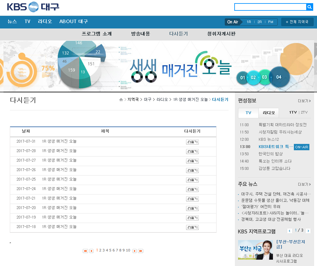Open [부산-부산은지금] program link
This screenshot has height=266, width=317.
(290, 244)
